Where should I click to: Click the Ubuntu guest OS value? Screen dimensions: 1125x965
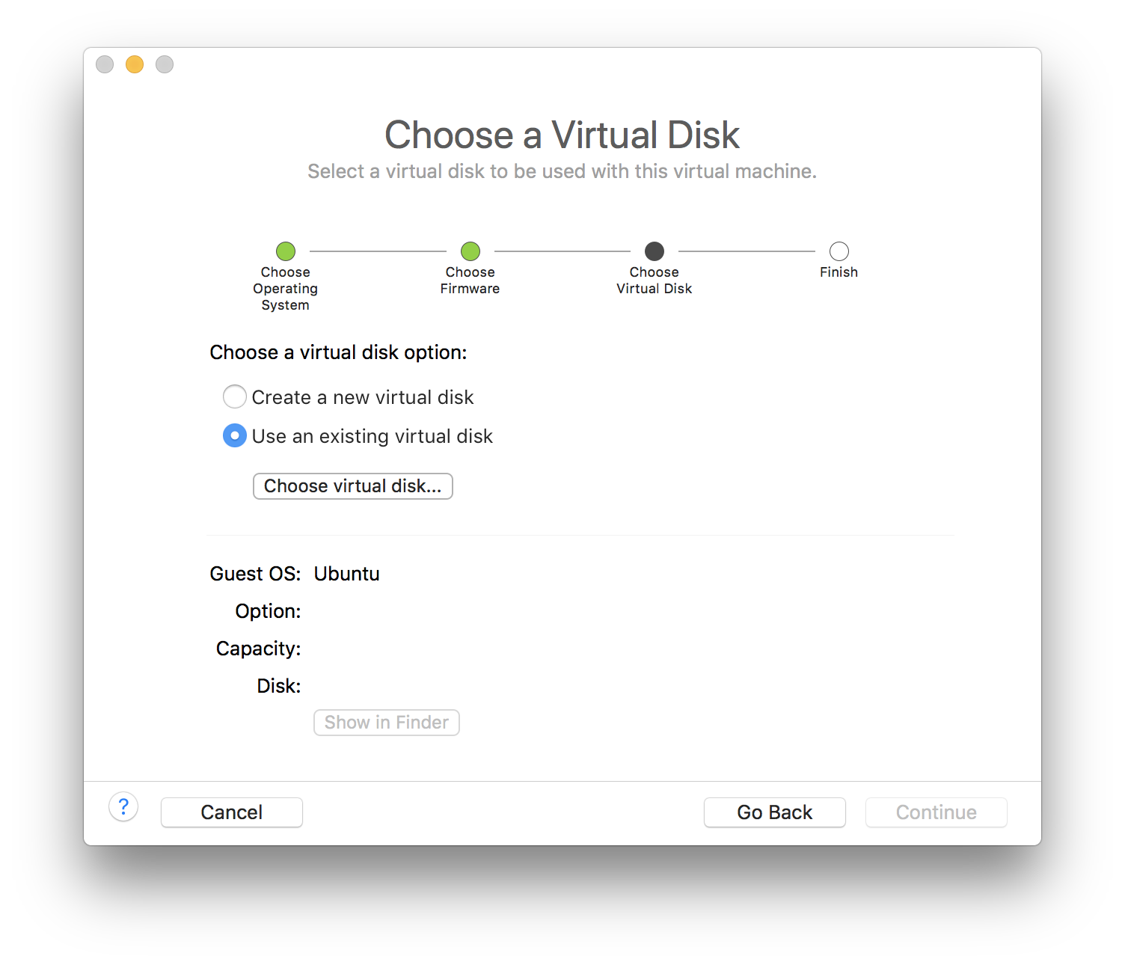346,574
